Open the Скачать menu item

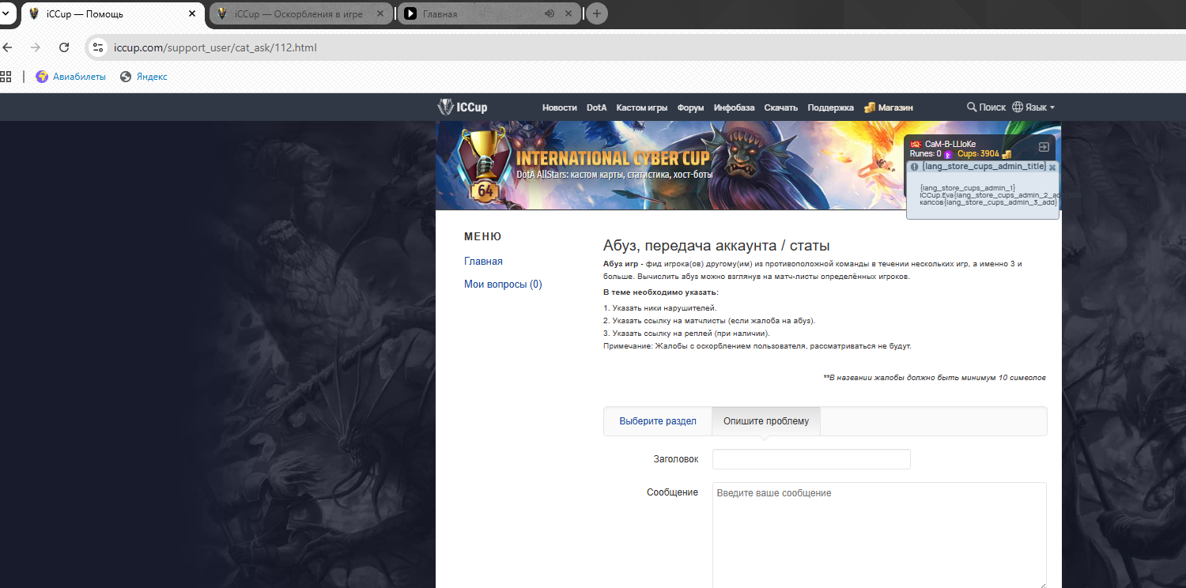(781, 107)
